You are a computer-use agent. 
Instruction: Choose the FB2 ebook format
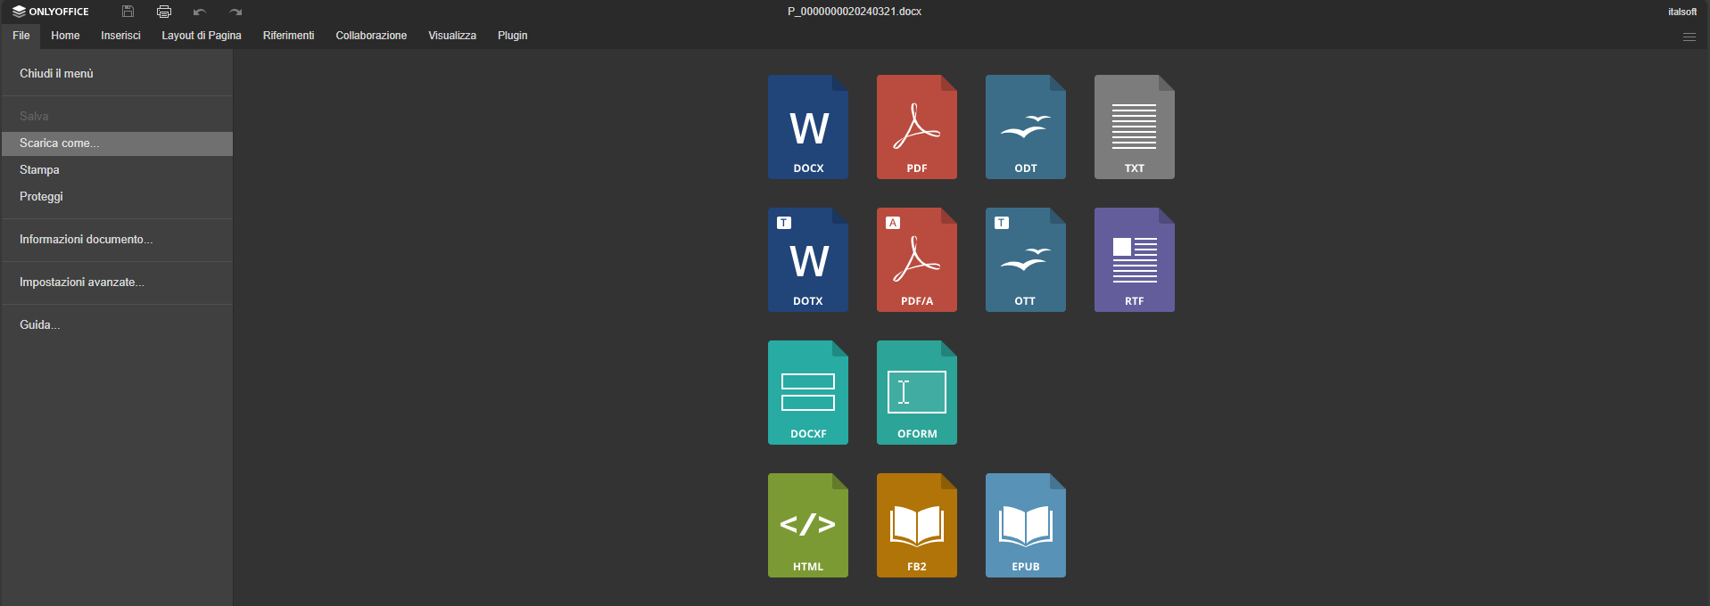(916, 526)
